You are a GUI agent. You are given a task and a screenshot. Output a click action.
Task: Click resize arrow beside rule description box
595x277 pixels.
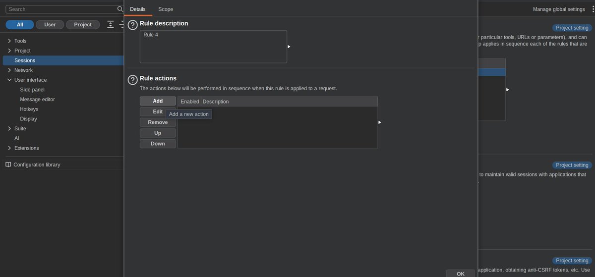(x=289, y=47)
